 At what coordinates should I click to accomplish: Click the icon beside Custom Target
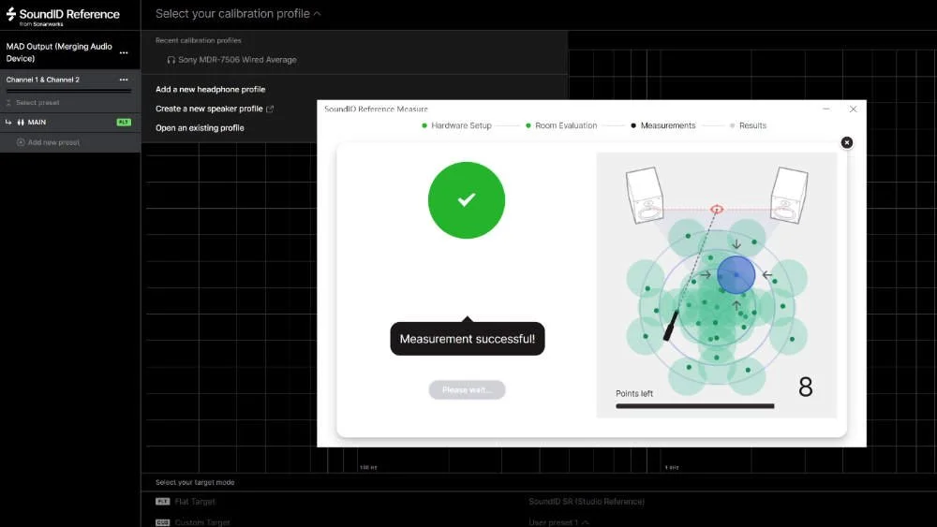[x=162, y=522]
